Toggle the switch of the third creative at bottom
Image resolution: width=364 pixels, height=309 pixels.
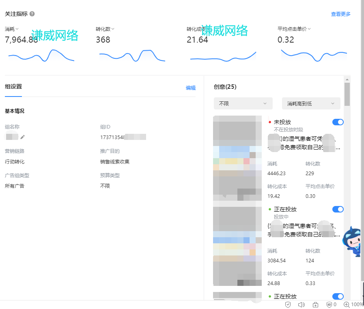click(x=338, y=296)
